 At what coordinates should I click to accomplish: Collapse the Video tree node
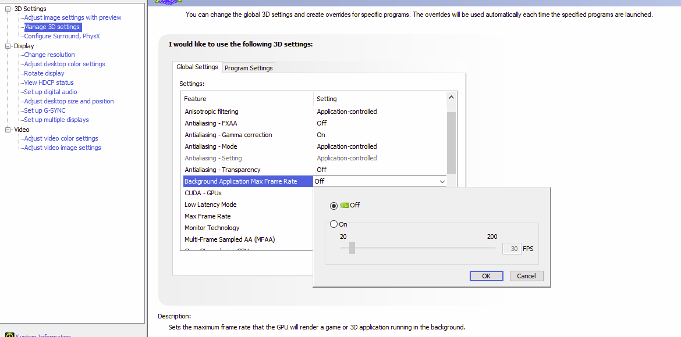pyautogui.click(x=8, y=130)
